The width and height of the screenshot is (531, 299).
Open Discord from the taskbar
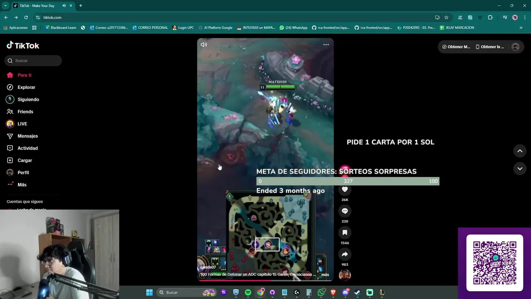pyautogui.click(x=346, y=292)
